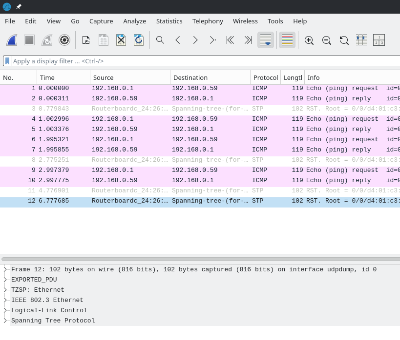
Task: Open capture options with the gear icon
Action: coord(64,40)
